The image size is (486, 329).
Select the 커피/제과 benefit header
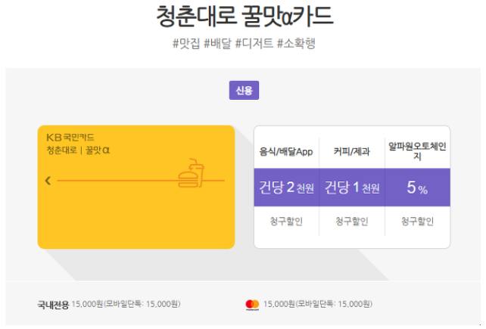click(352, 151)
